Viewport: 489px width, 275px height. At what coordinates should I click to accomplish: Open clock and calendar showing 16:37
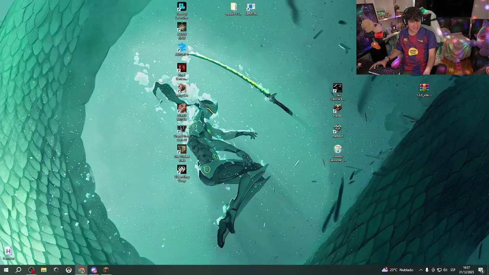[466, 270]
